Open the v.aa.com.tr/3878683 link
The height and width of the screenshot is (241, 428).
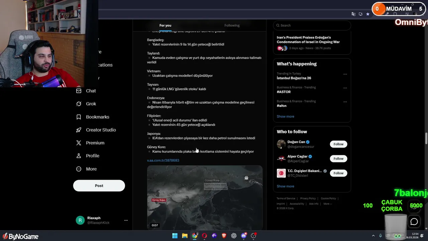163,160
